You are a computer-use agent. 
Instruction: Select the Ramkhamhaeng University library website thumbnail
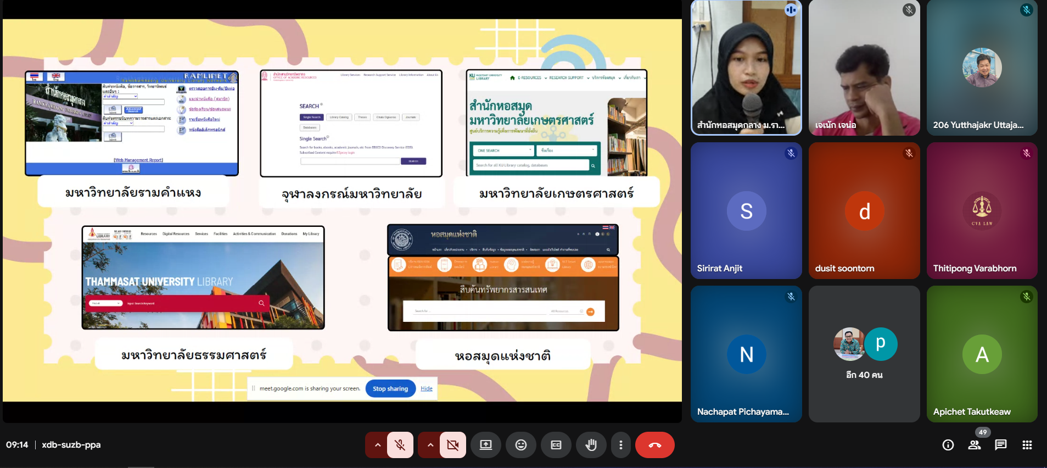pos(132,123)
